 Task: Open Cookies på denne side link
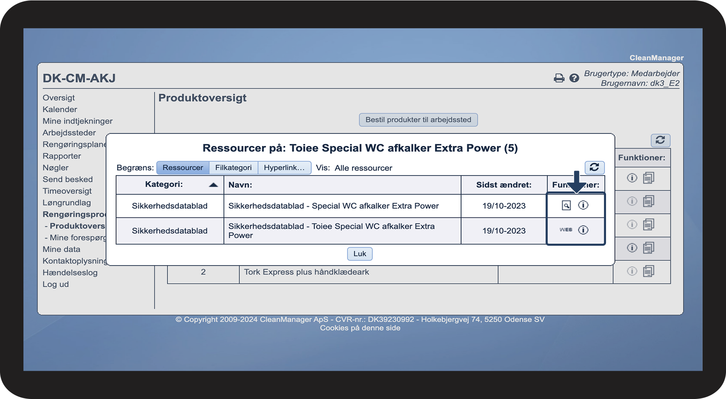click(x=360, y=328)
